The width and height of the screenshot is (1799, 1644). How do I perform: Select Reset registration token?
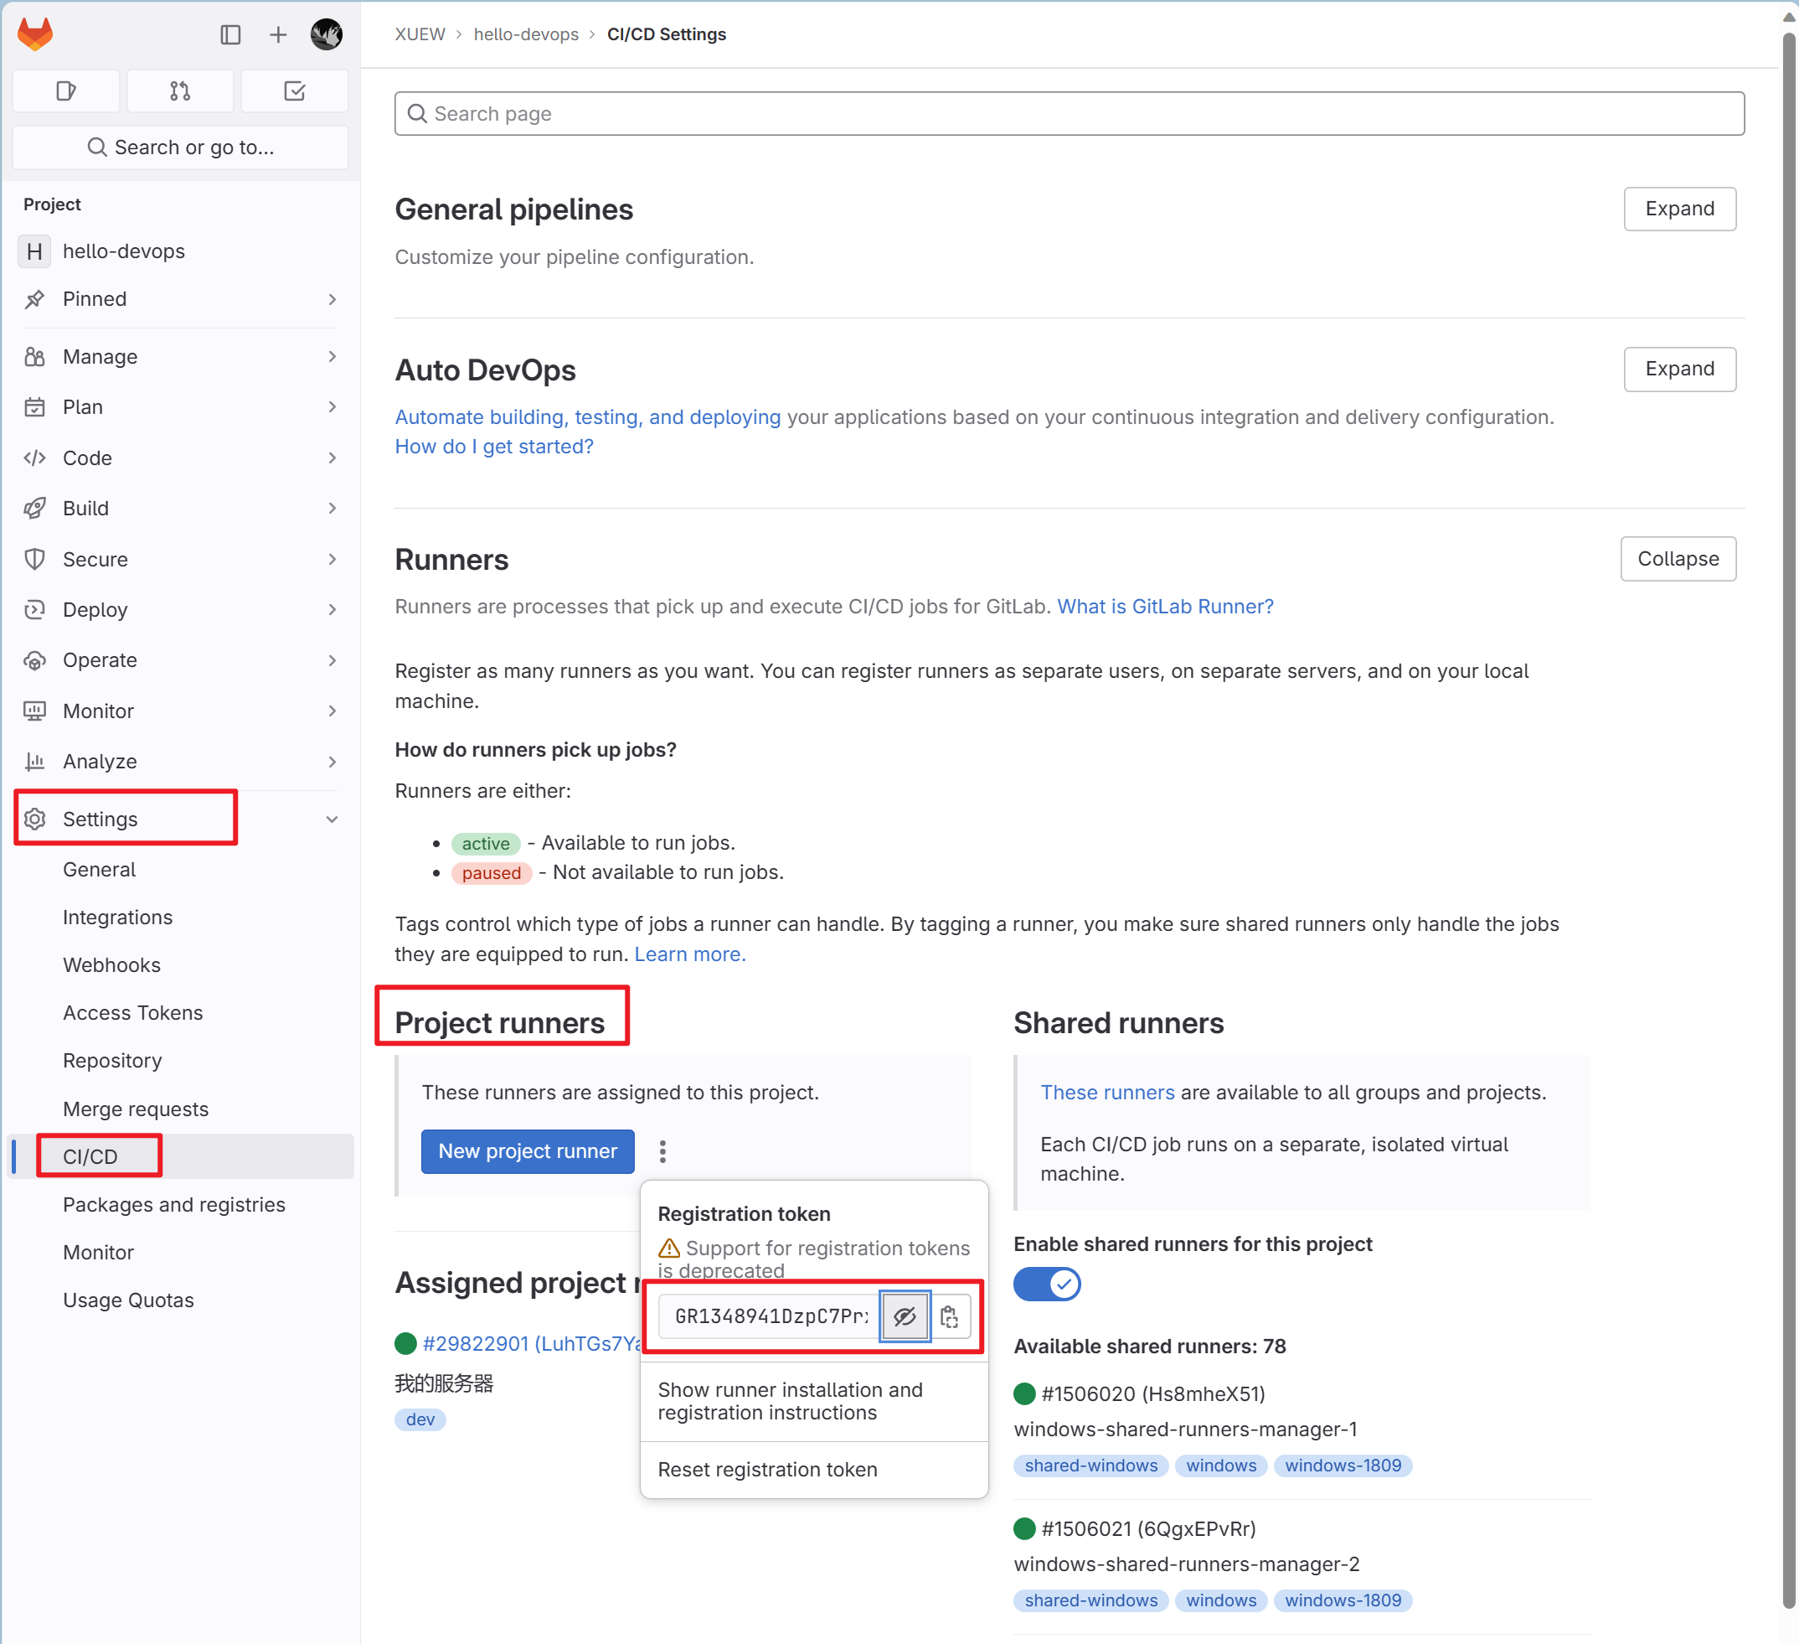pos(767,1469)
